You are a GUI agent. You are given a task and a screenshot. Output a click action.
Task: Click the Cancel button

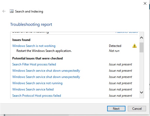(x=137, y=108)
